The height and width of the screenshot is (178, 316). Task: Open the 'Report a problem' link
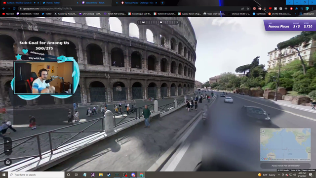point(309,170)
